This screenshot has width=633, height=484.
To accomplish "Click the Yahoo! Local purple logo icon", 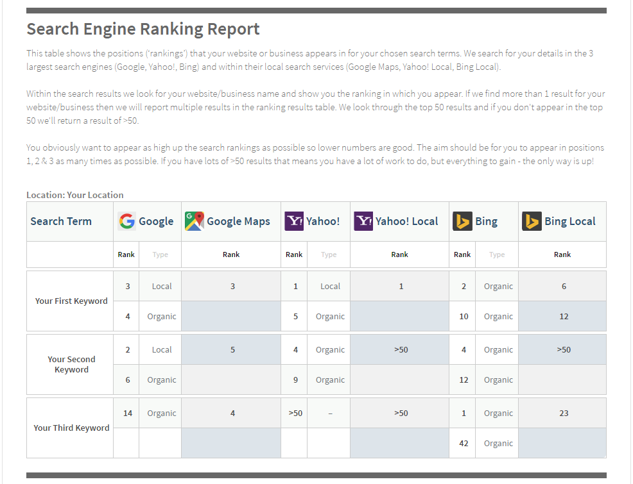I will (x=363, y=221).
